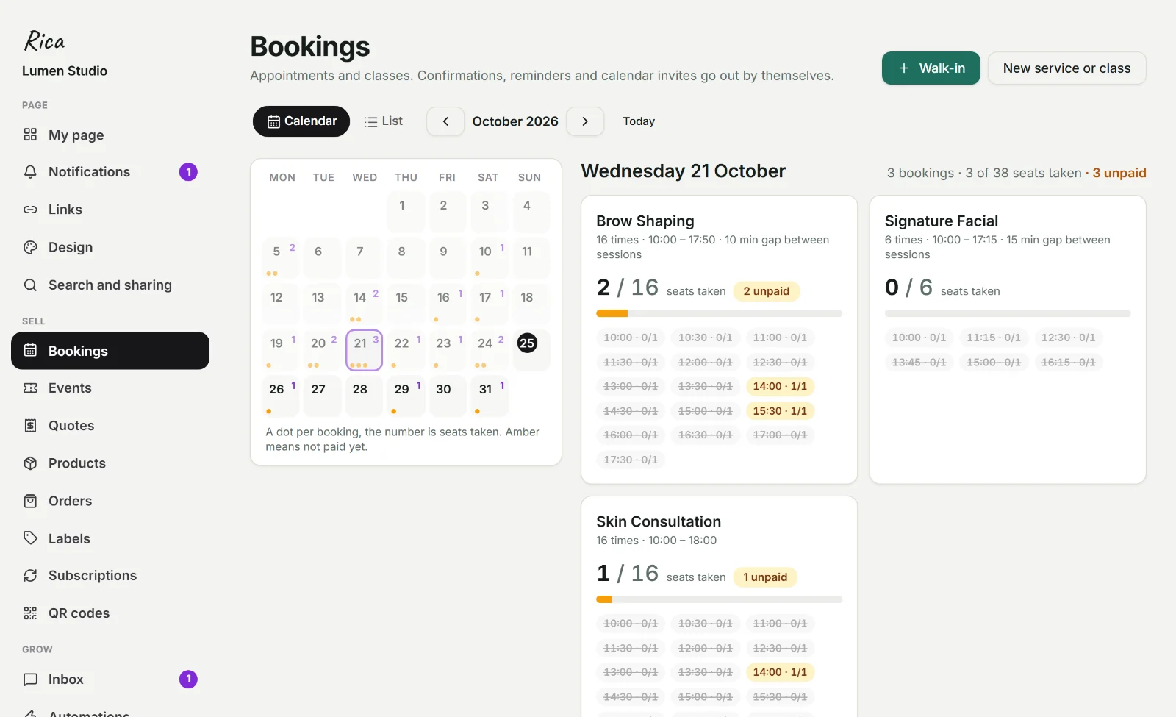Switch to List view
The width and height of the screenshot is (1176, 717).
click(x=384, y=121)
